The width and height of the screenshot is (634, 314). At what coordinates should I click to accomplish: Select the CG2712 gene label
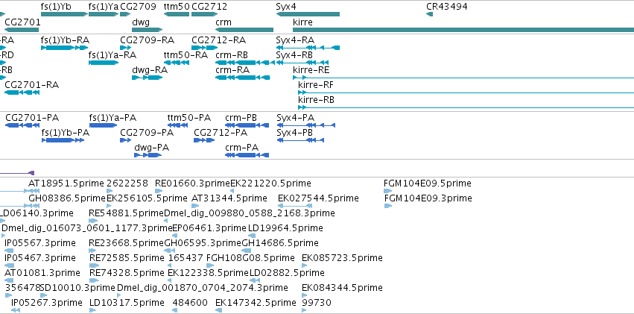click(x=209, y=7)
